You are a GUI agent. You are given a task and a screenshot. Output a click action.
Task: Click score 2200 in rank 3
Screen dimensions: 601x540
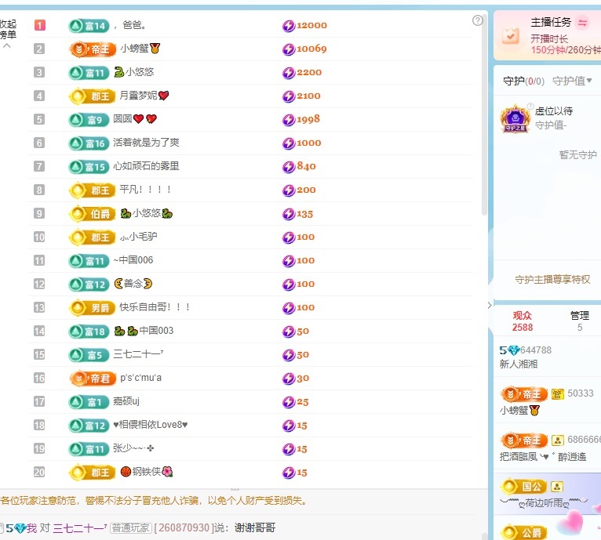click(308, 72)
